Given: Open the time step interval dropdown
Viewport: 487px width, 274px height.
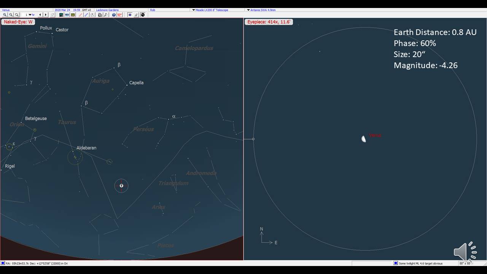Looking at the screenshot, I should pyautogui.click(x=30, y=15).
